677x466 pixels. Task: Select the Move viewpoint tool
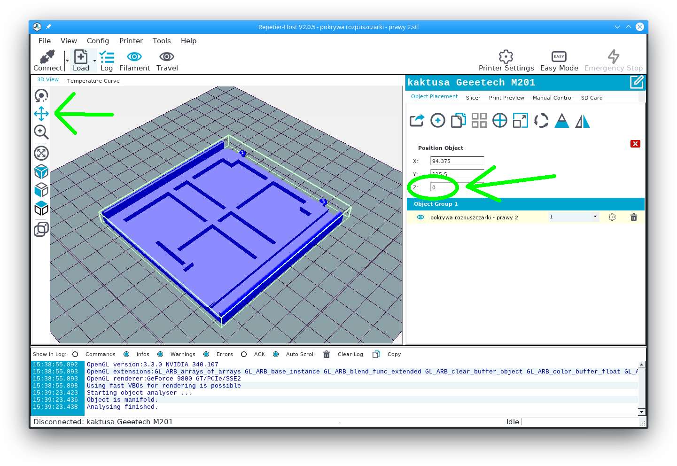41,114
